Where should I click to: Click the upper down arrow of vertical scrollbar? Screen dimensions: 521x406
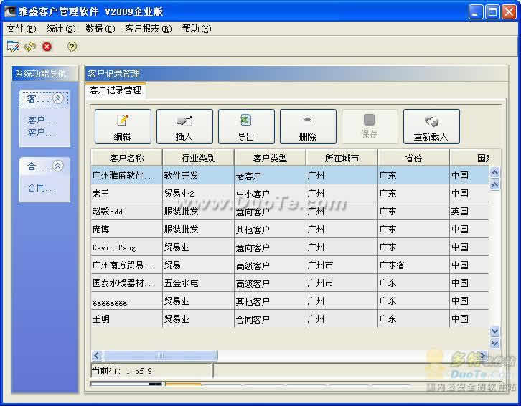coord(494,331)
